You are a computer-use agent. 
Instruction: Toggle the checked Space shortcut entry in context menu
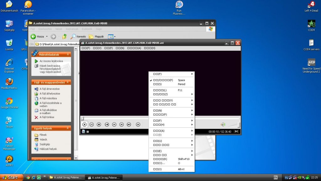tap(171, 80)
